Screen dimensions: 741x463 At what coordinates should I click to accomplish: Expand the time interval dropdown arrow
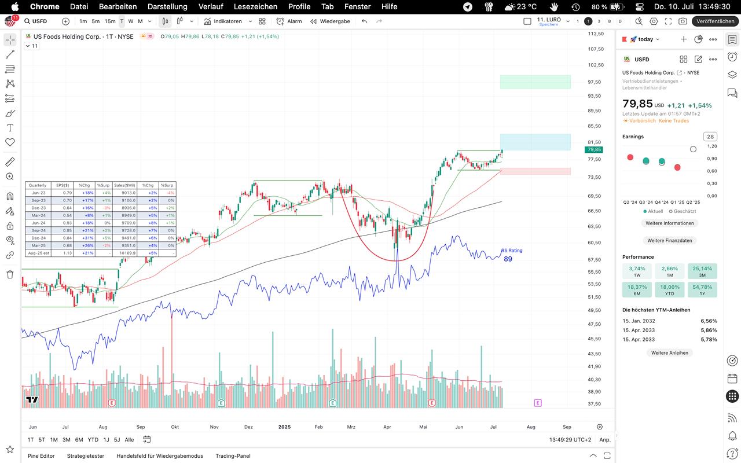point(150,21)
